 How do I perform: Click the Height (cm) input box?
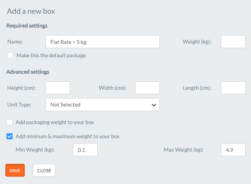coord(58,88)
